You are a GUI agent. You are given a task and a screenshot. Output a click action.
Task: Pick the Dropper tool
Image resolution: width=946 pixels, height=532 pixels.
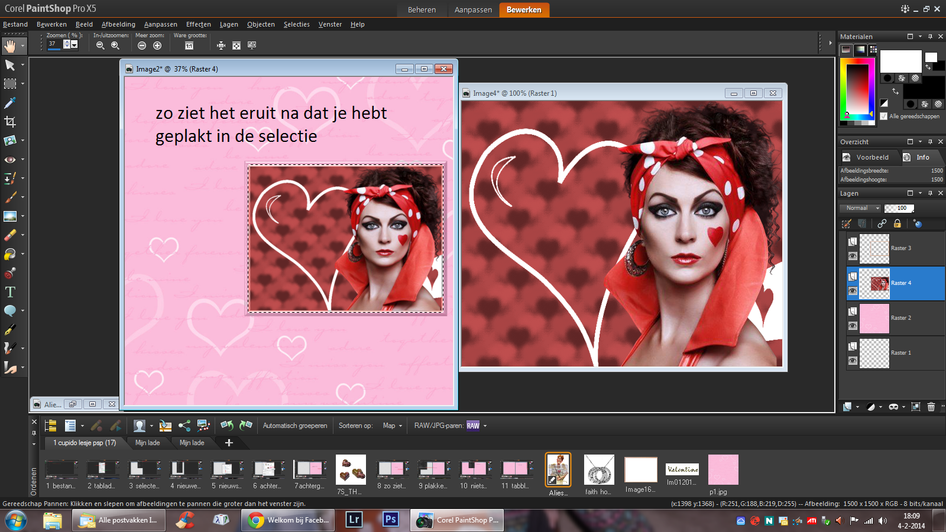tap(10, 103)
